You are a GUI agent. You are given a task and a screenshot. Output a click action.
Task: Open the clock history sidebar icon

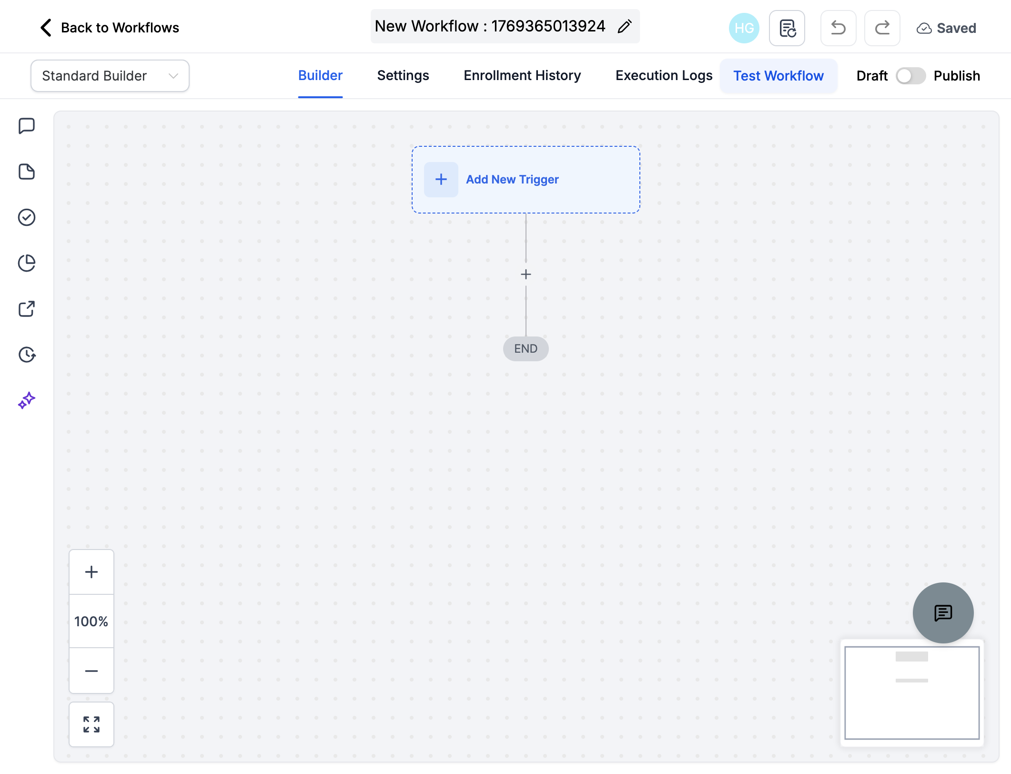(27, 355)
